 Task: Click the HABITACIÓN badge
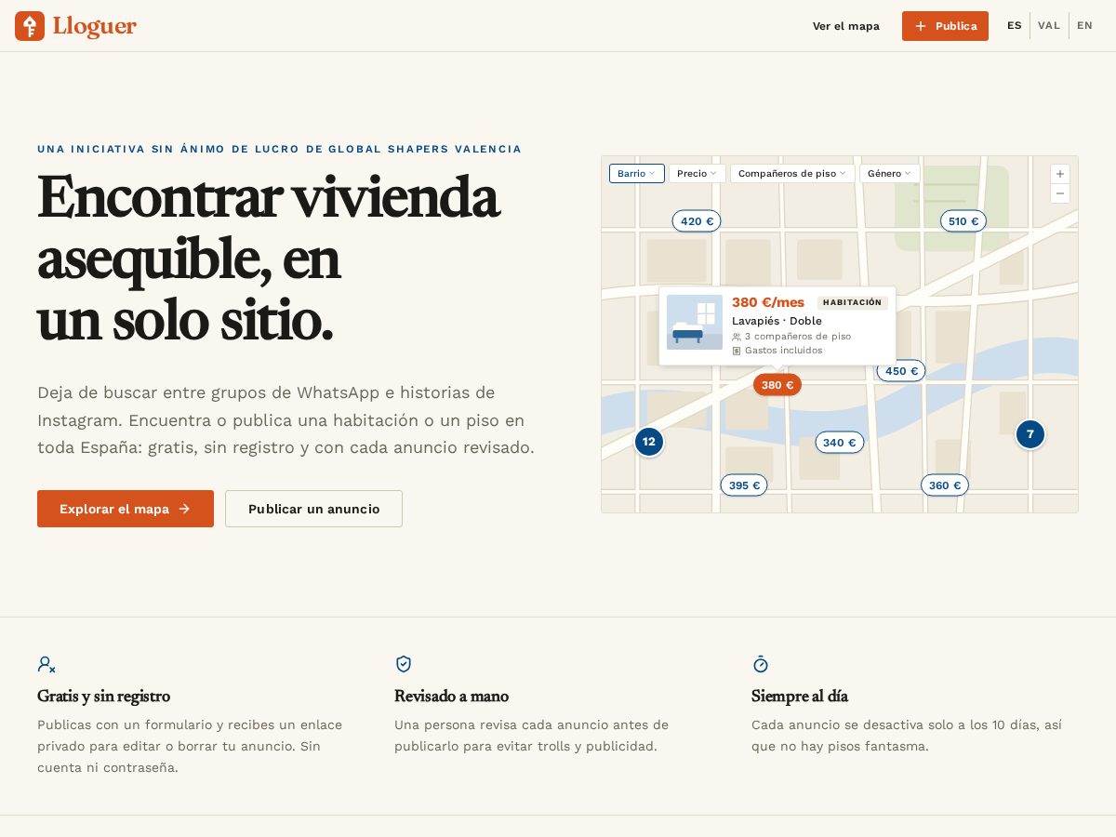[853, 302]
